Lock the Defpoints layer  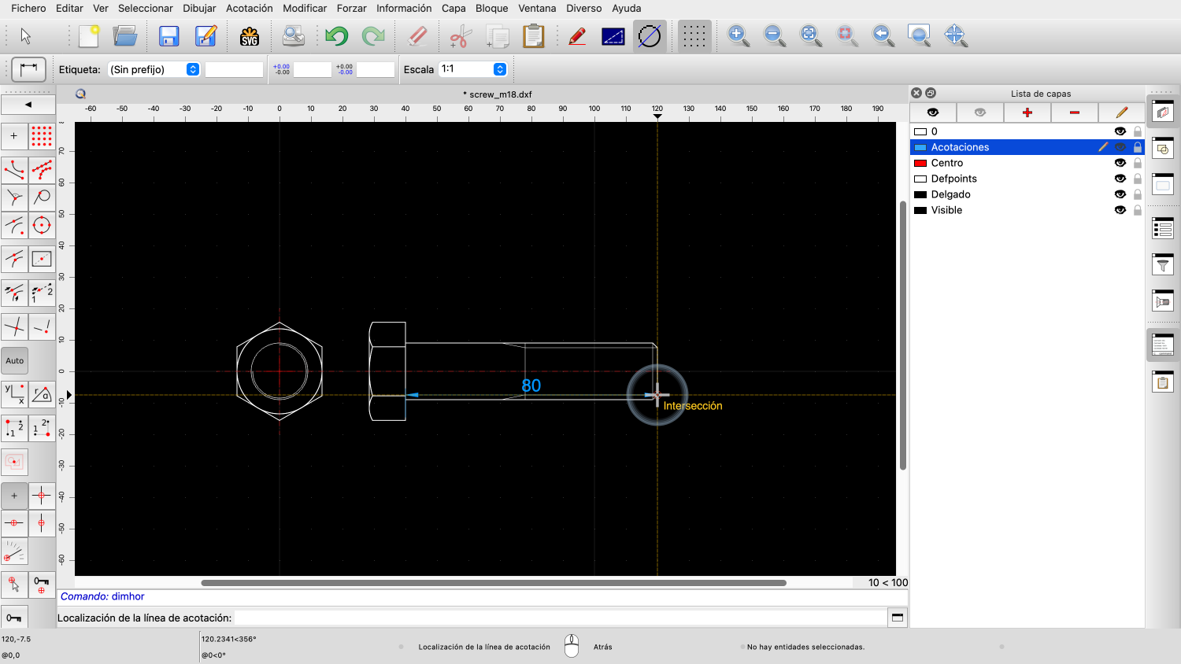pos(1137,179)
